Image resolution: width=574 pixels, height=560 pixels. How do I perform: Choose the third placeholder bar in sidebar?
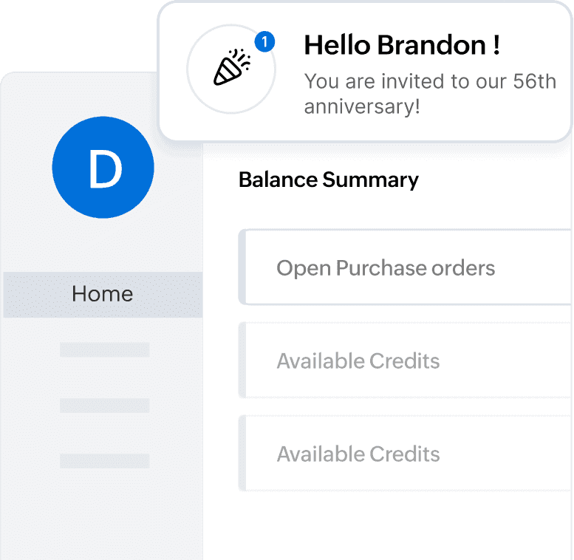pyautogui.click(x=104, y=460)
